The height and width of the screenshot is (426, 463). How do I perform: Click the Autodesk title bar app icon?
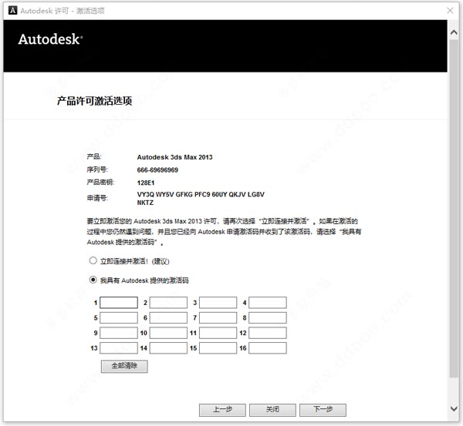tap(12, 11)
